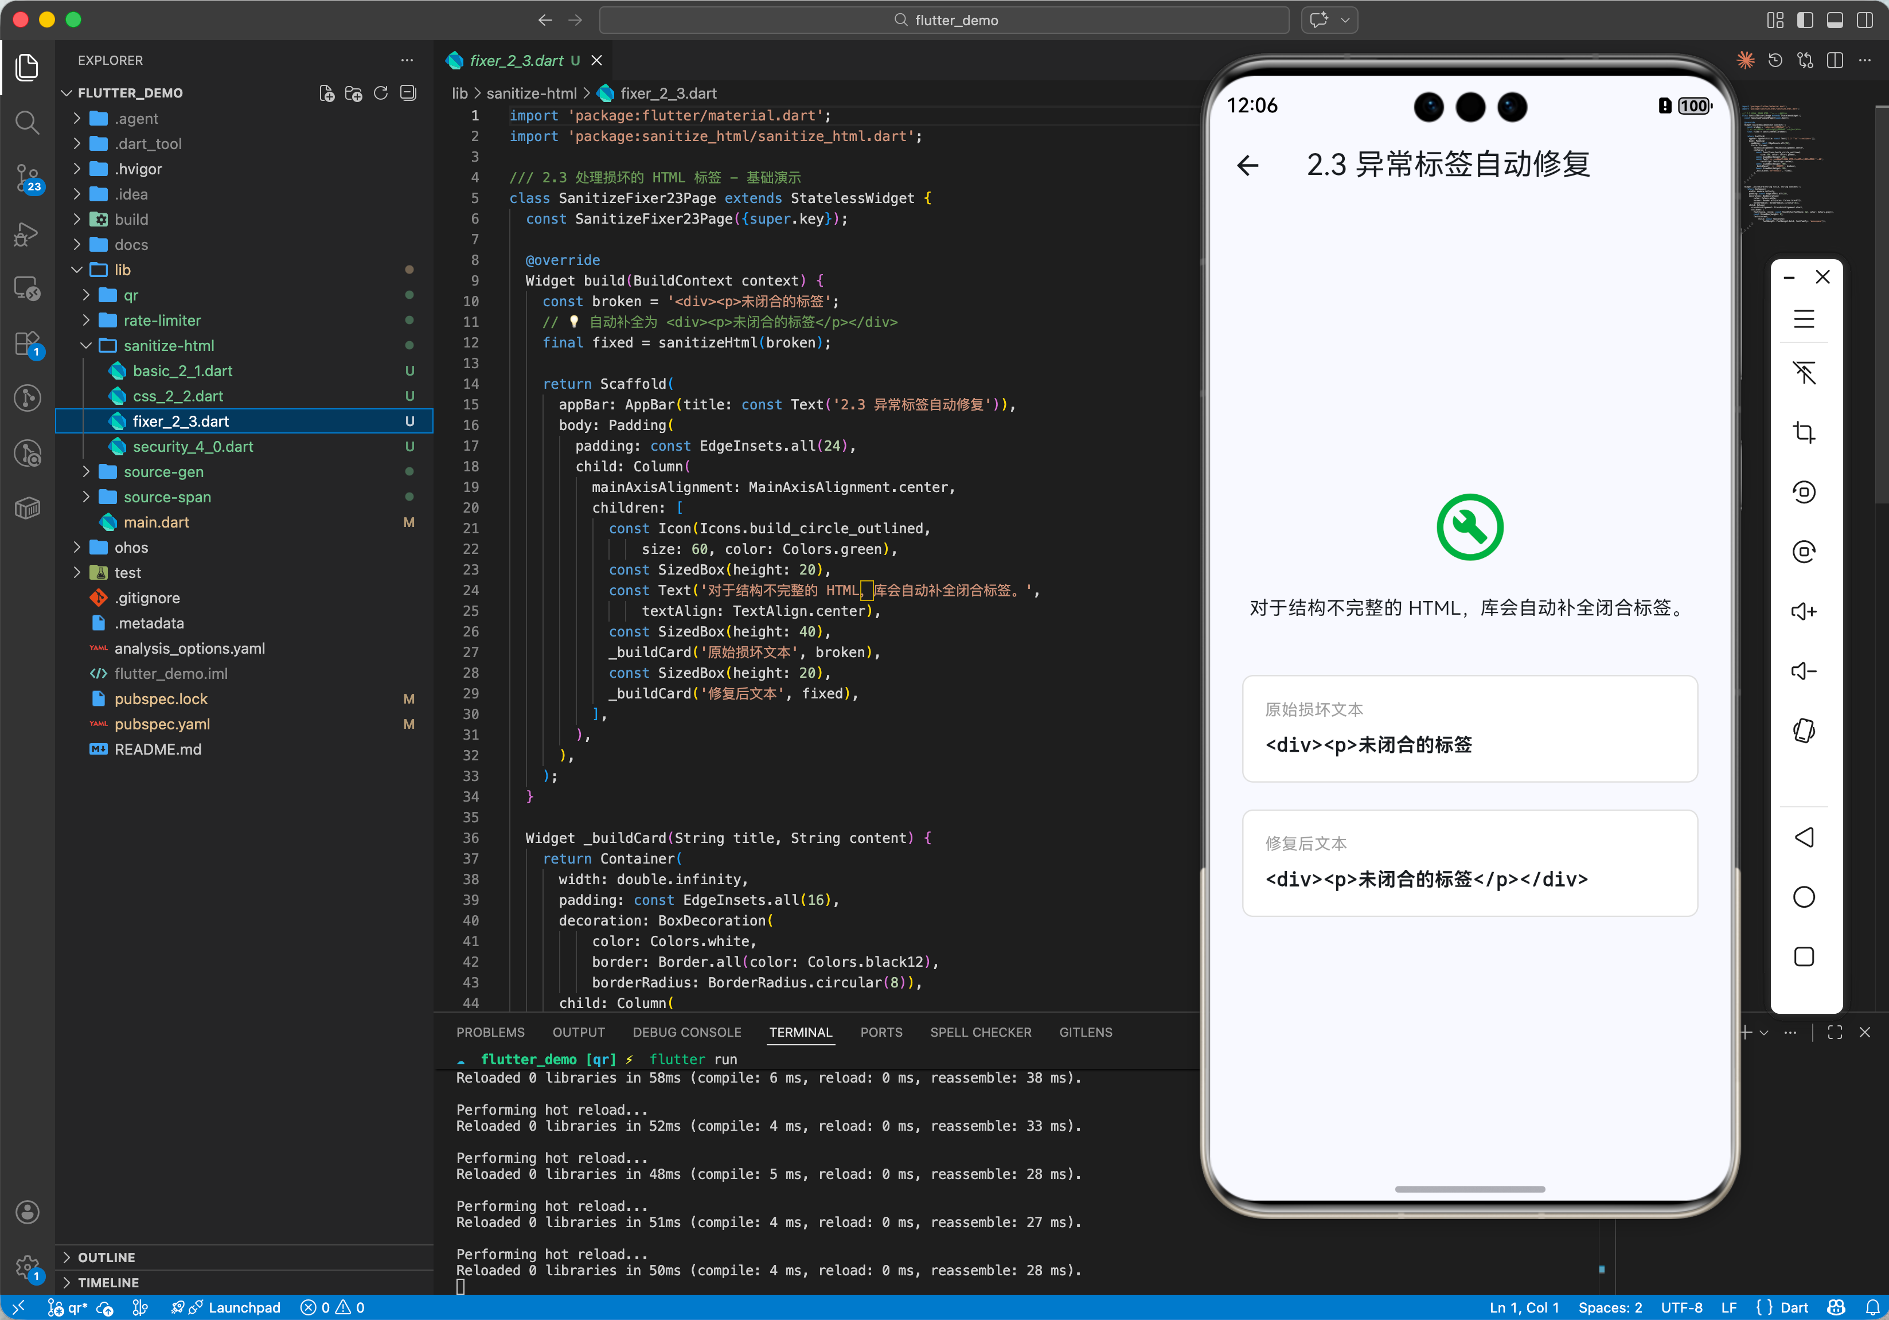Open the Extensions view in activity bar

click(27, 343)
